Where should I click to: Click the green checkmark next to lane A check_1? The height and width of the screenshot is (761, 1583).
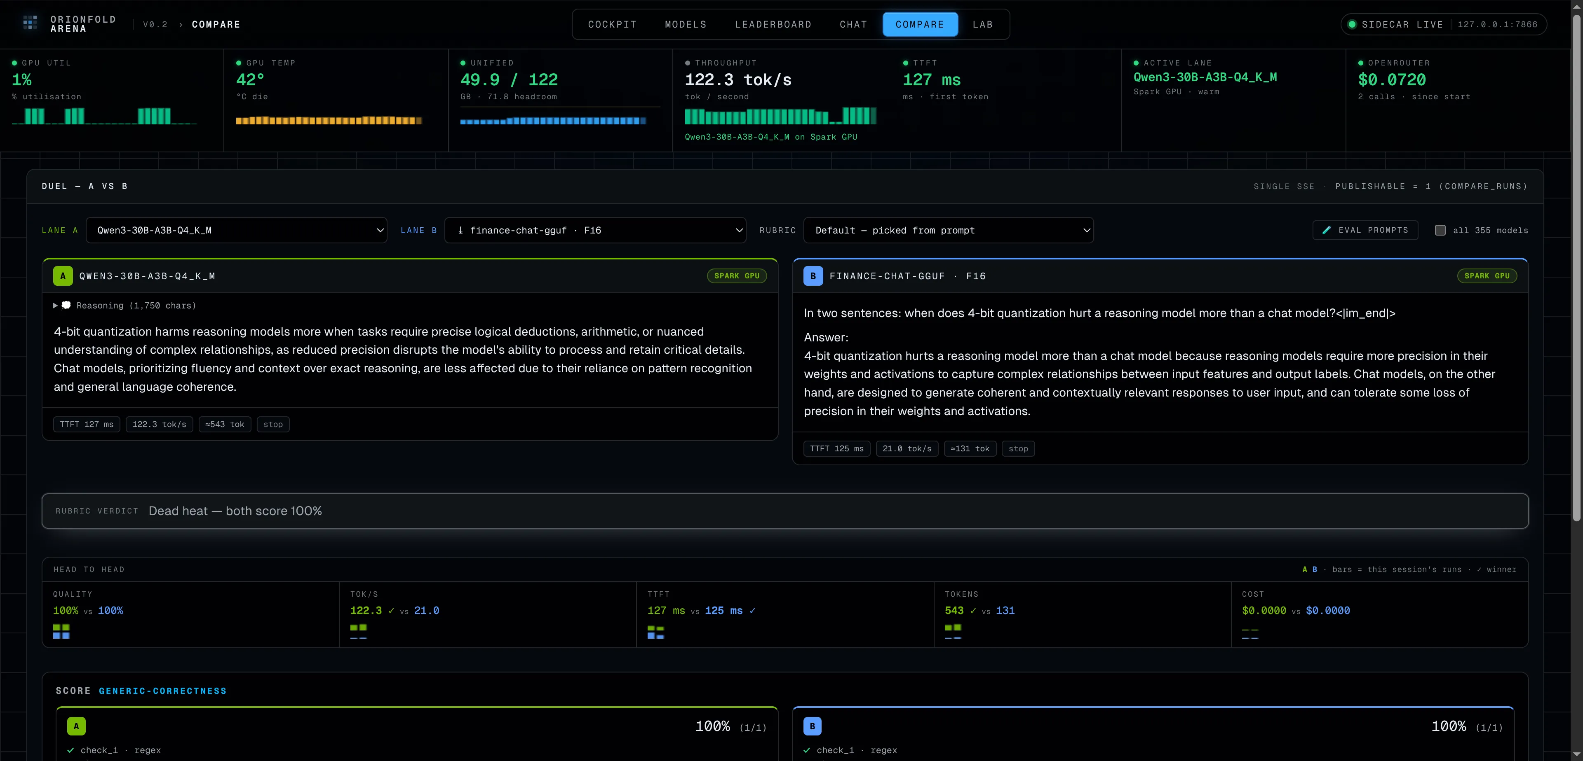click(x=70, y=750)
